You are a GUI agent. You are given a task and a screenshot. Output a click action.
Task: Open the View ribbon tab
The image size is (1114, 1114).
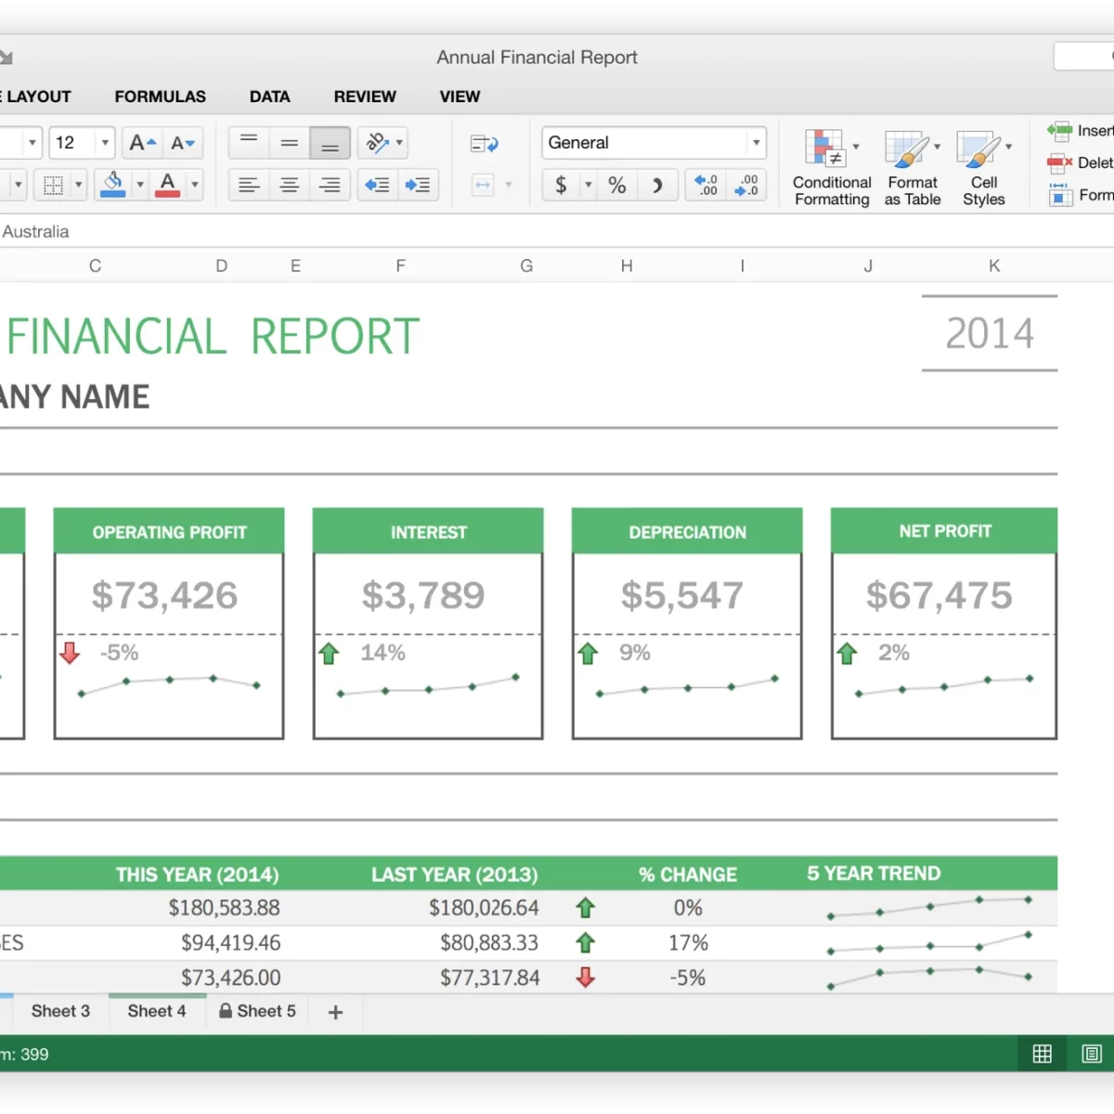[460, 97]
